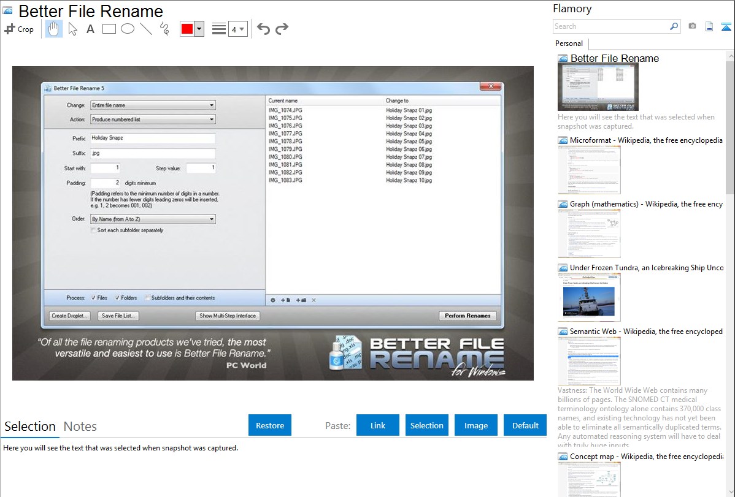Viewport: 735px width, 497px height.
Task: Click the red color swatch
Action: (187, 29)
